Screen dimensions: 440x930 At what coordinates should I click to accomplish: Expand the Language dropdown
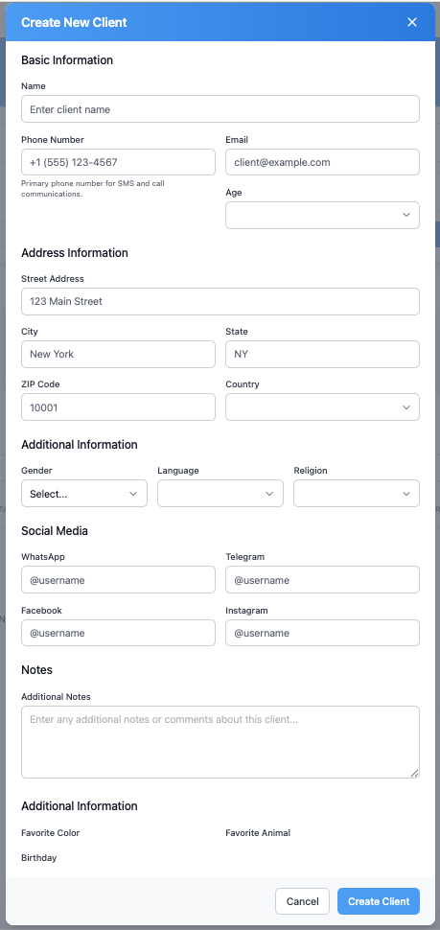pos(220,494)
